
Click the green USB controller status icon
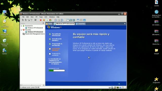(118, 87)
